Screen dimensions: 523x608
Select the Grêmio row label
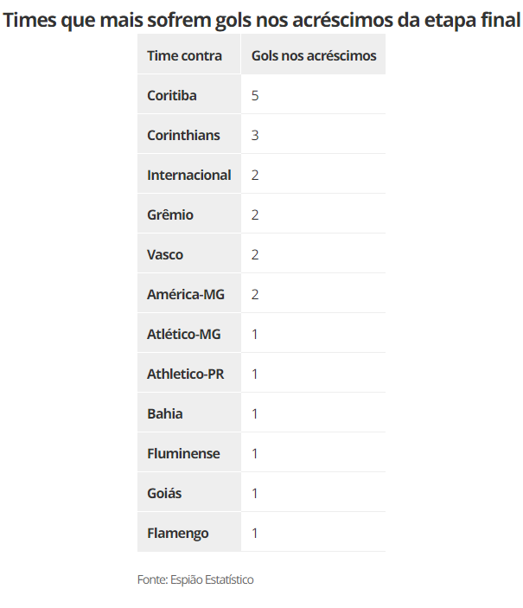click(x=170, y=214)
